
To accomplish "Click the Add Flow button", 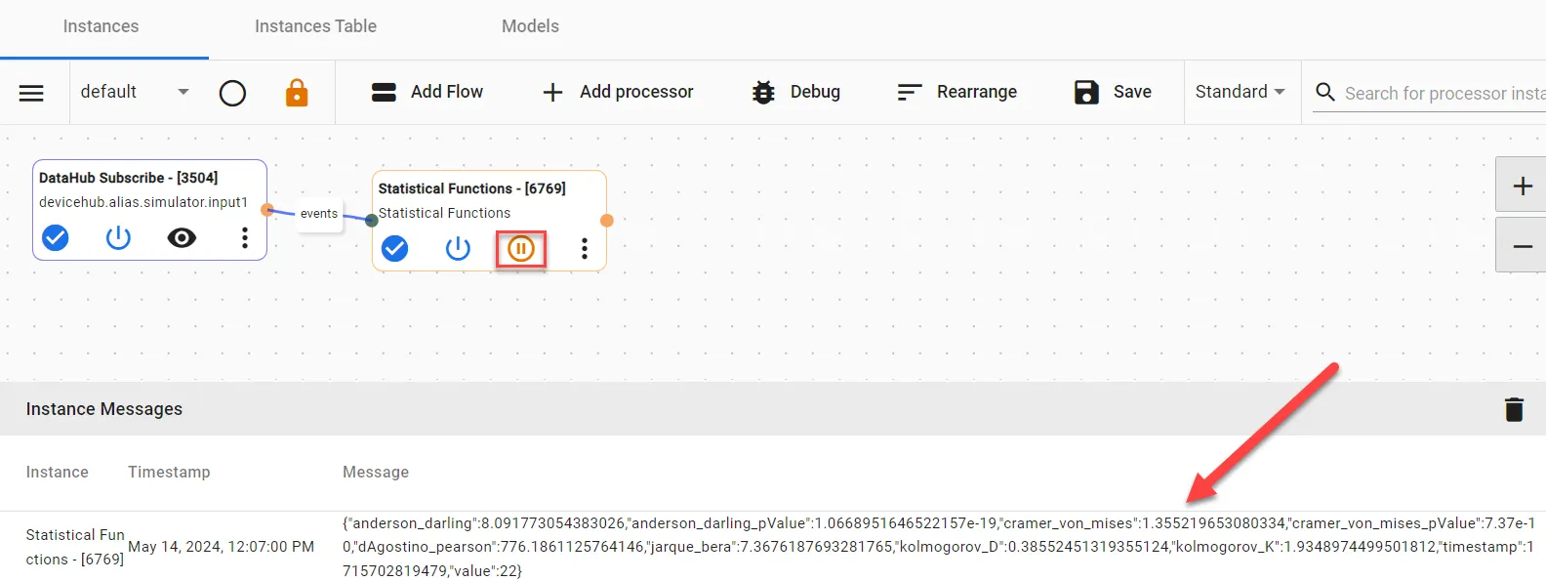I will click(427, 92).
